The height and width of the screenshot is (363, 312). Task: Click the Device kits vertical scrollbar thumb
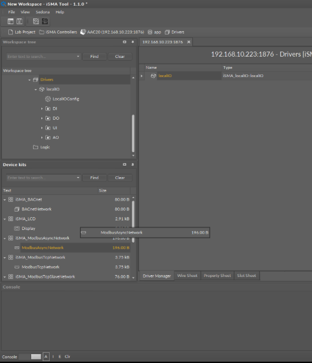(133, 222)
